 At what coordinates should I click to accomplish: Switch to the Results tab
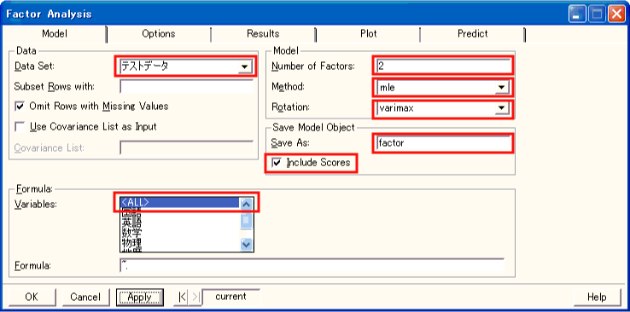click(263, 34)
